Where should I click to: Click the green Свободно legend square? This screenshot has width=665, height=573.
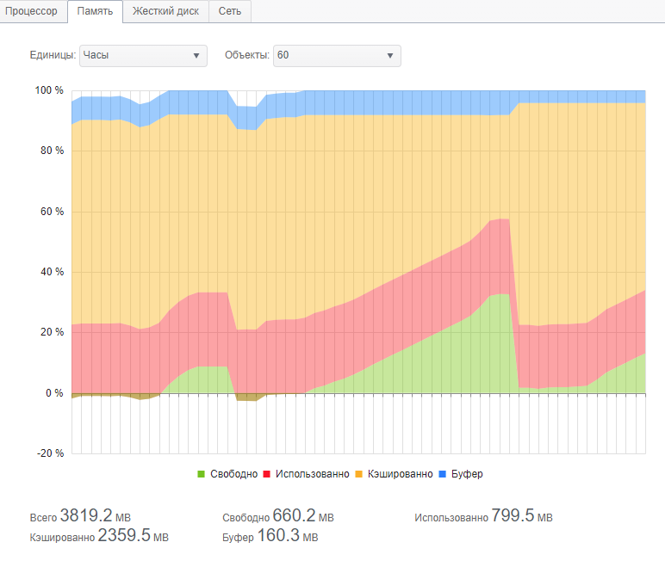click(x=202, y=474)
